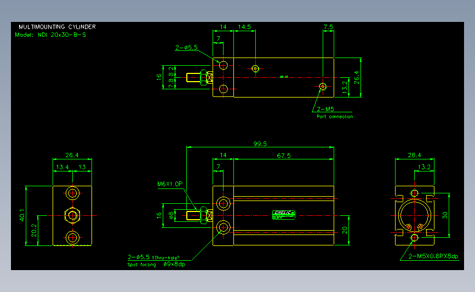Click the large bore circle in right end view
Screen dimensions: 475x292
coord(414,215)
